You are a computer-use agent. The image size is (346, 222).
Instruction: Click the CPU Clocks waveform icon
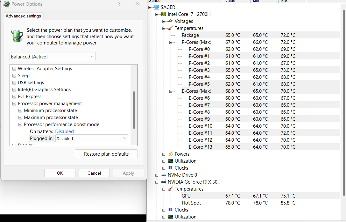coord(171,168)
